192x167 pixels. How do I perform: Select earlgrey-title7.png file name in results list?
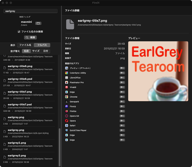point(20,92)
